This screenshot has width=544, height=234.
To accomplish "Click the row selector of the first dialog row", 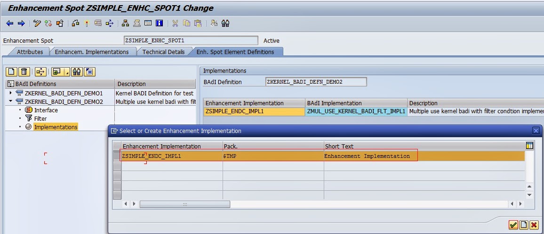I will (117, 156).
